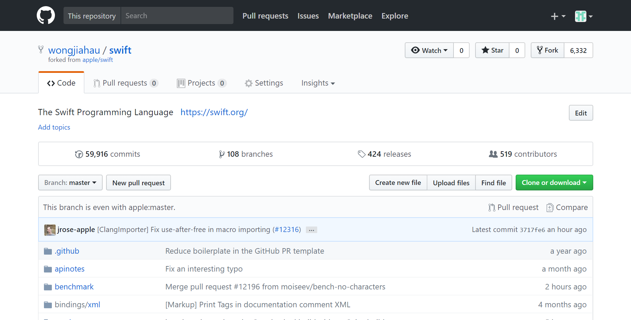Switch to the Settings tab
This screenshot has height=320, width=631.
pos(264,83)
